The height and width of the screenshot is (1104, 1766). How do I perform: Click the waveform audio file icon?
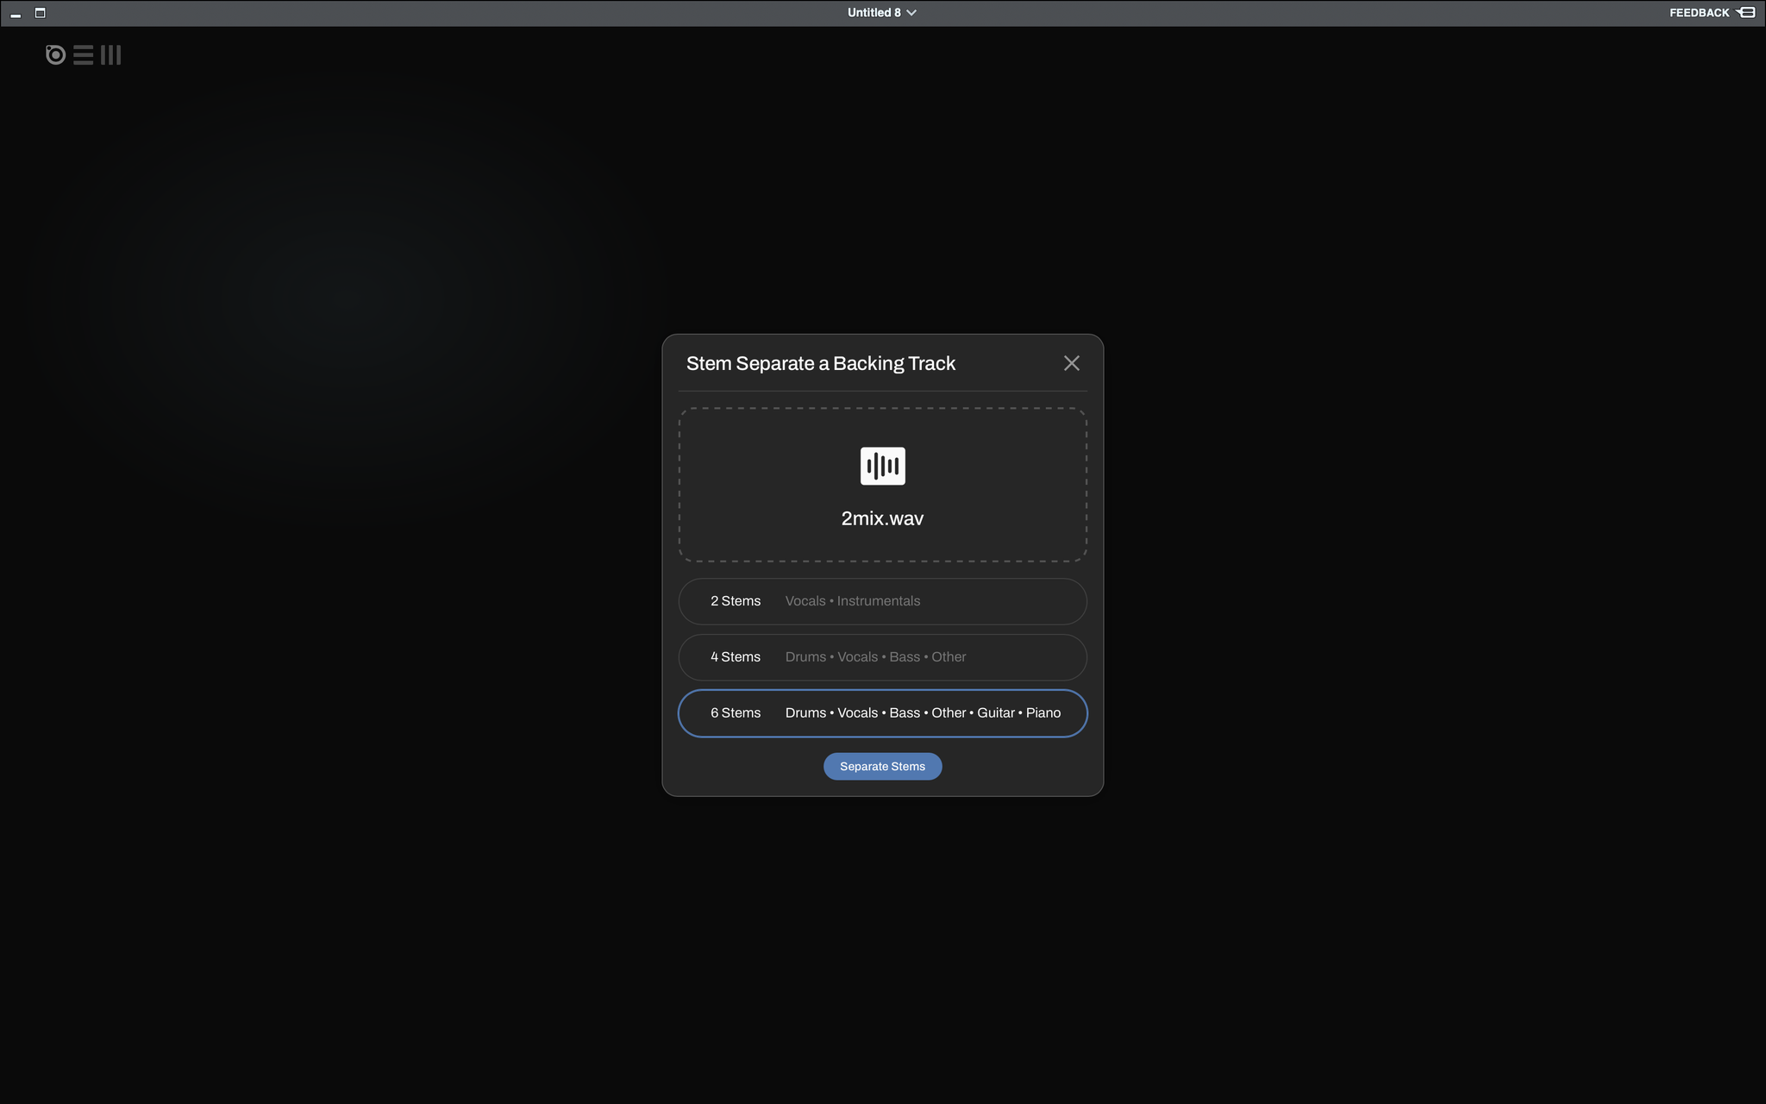(882, 466)
